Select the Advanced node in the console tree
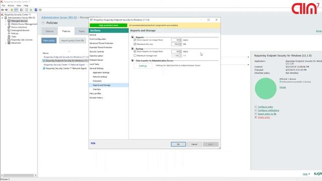Viewport: 322px width, 181px height. click(16, 43)
